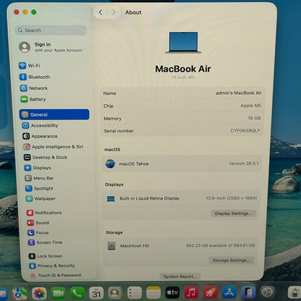Open Battery settings in the sidebar

[33, 99]
